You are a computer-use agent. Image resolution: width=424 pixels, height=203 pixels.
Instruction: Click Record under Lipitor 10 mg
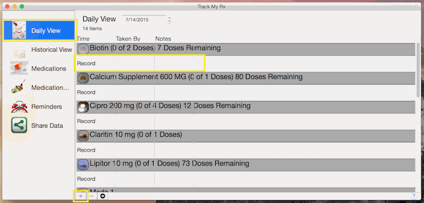(x=86, y=179)
